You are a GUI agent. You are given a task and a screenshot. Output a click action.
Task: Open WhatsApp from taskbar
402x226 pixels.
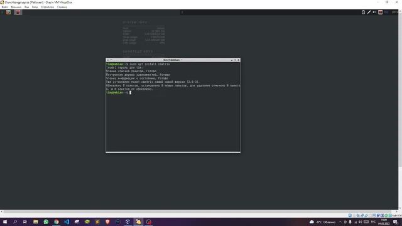[x=46, y=222]
